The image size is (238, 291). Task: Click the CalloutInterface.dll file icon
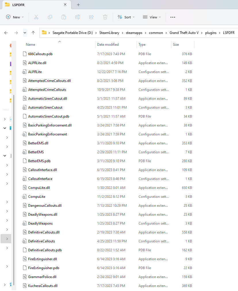[24, 170]
